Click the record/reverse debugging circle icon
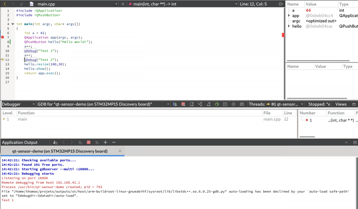 coord(234,104)
